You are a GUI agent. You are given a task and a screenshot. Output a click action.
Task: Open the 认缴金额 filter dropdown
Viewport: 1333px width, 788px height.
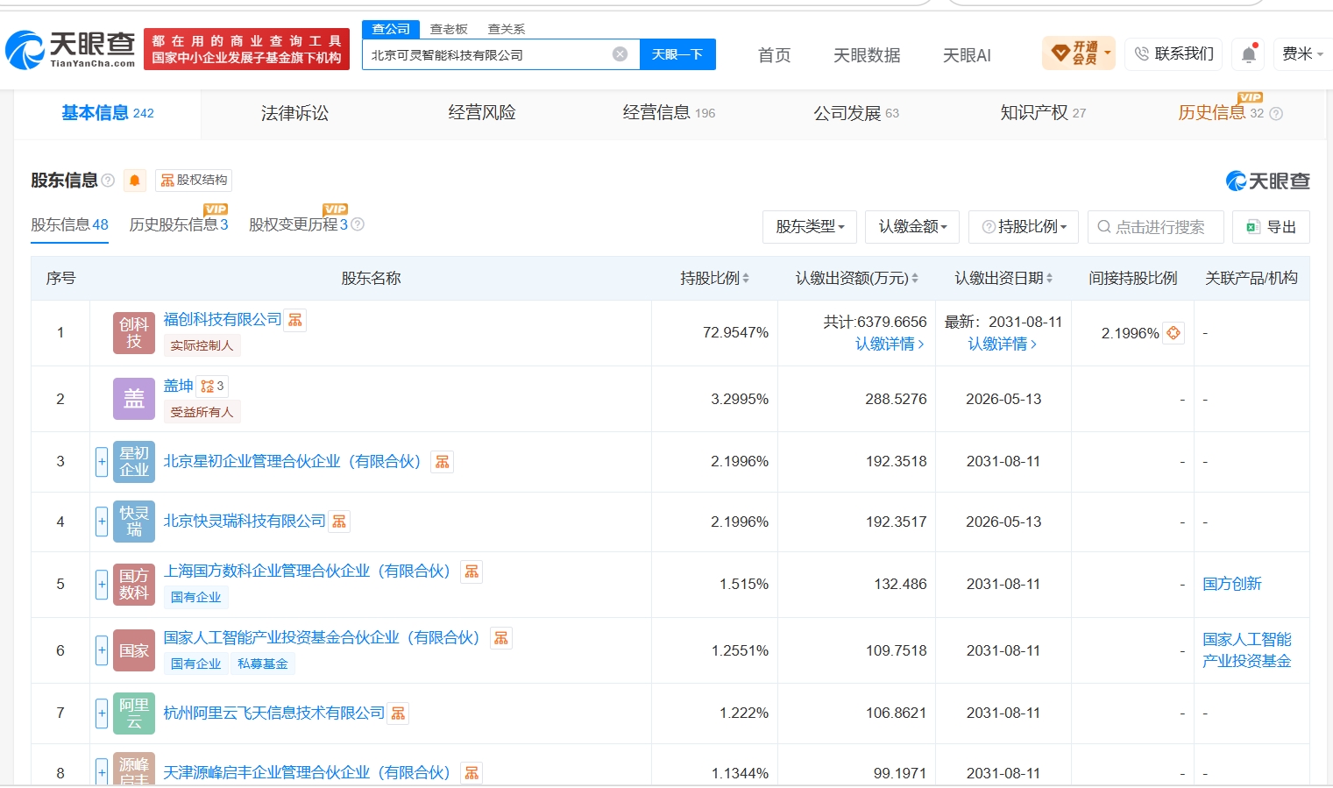[912, 227]
